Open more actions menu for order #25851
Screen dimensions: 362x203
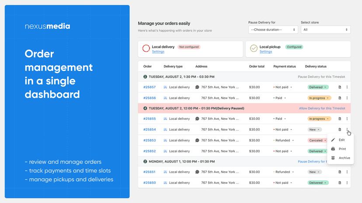tap(347, 172)
